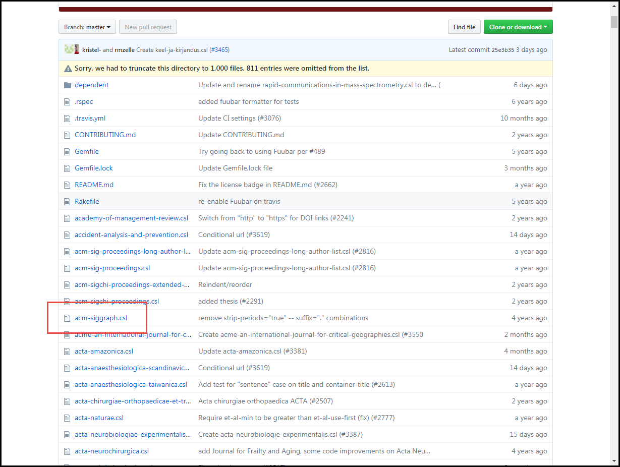Viewport: 620px width, 467px height.
Task: Click the scrollbar down arrow
Action: tap(614, 460)
